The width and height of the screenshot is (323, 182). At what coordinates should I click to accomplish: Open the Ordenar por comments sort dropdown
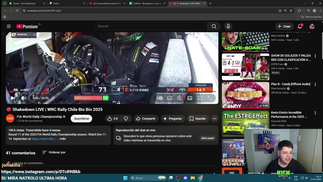tap(54, 152)
